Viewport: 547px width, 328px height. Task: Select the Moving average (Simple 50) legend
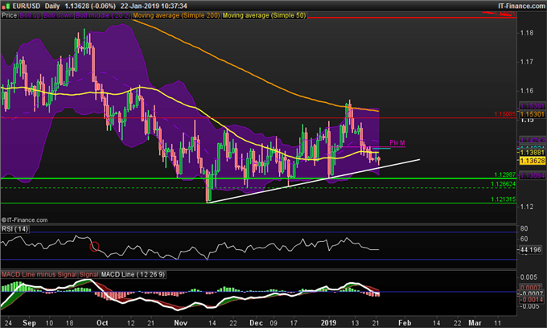[264, 15]
